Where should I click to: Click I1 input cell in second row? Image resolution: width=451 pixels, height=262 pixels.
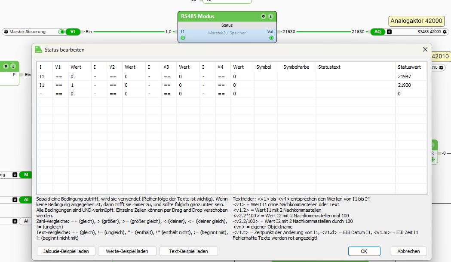click(45, 85)
